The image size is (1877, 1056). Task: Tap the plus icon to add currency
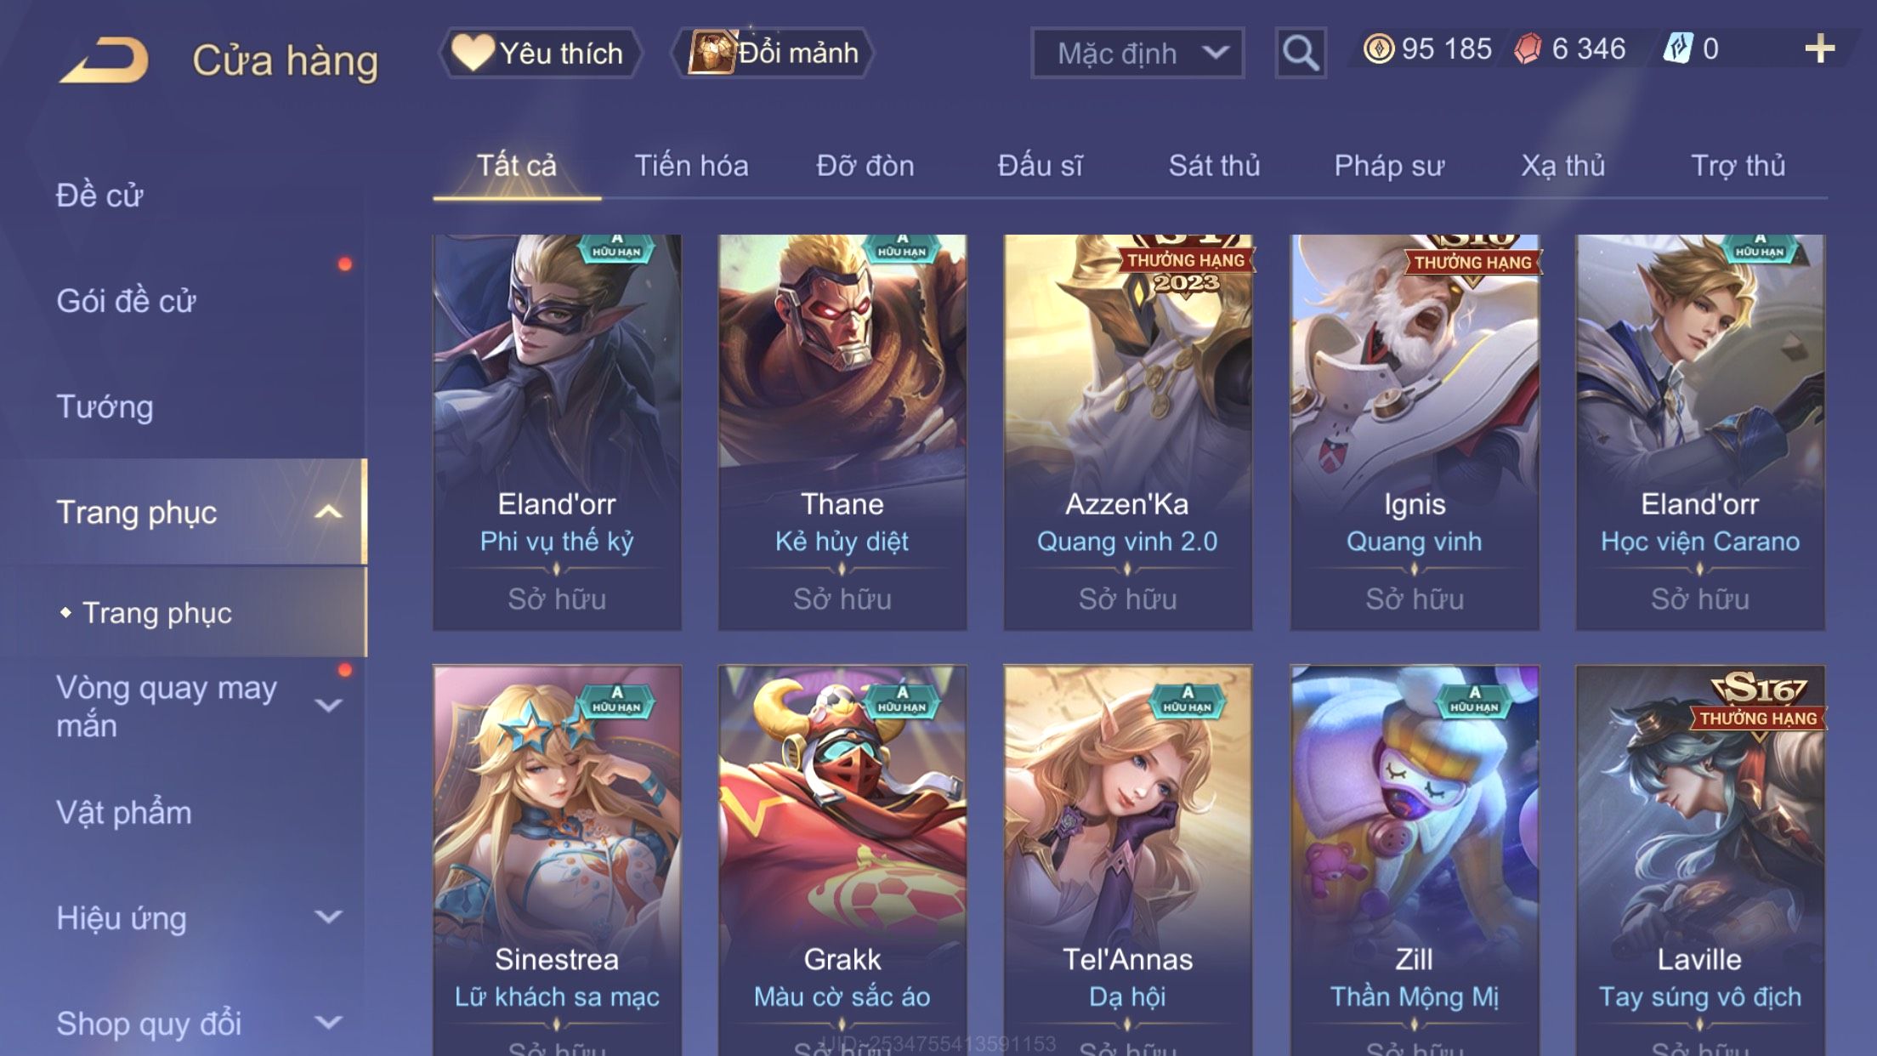pos(1819,49)
